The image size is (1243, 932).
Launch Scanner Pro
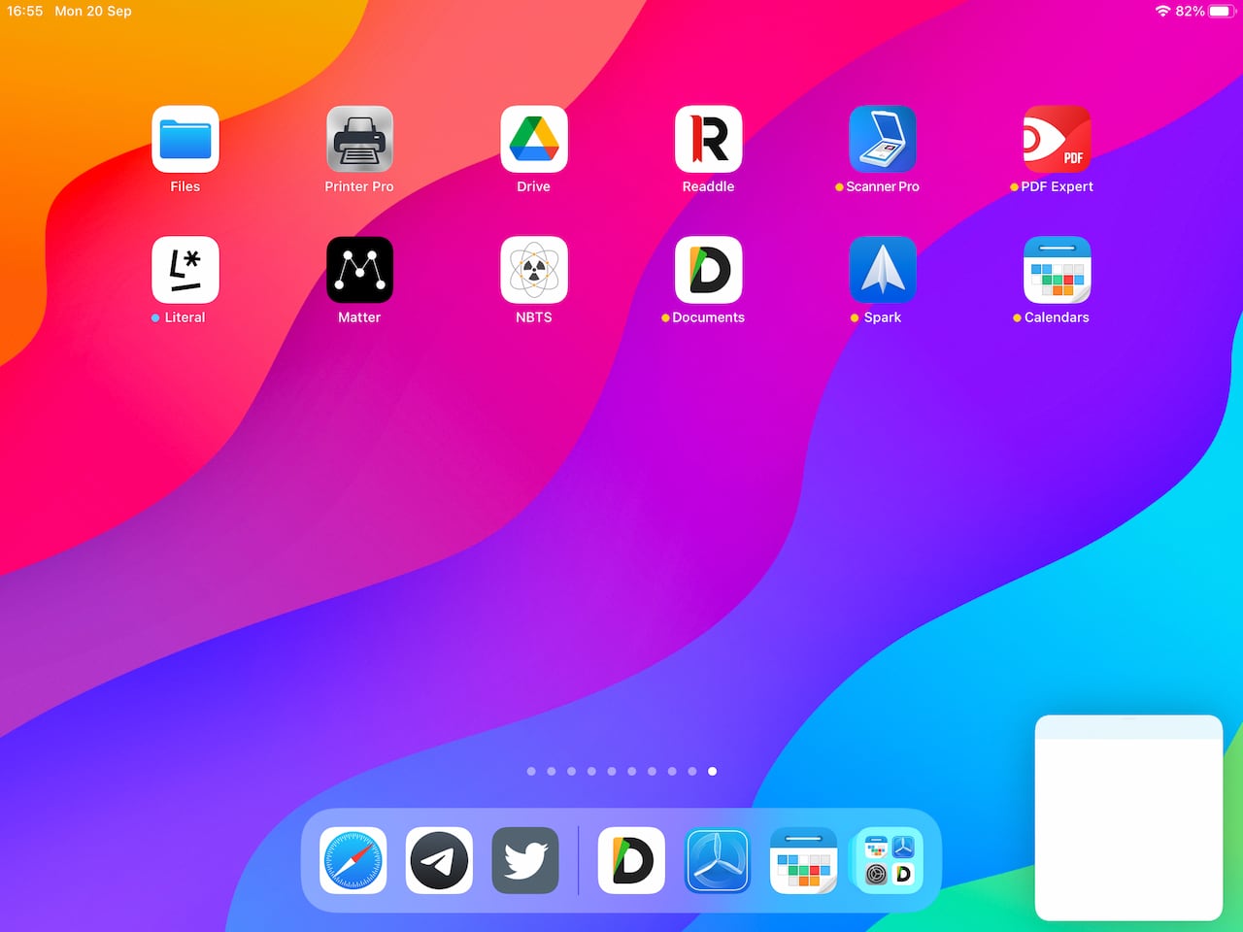click(883, 139)
